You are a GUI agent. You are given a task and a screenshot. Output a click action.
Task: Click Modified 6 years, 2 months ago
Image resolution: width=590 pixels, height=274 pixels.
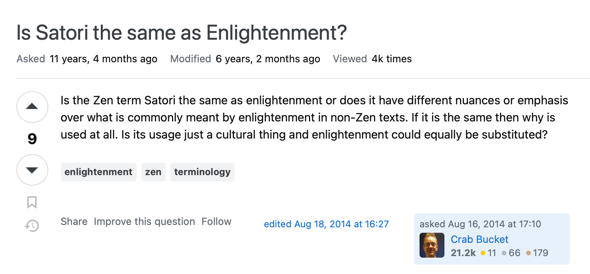[x=245, y=59]
